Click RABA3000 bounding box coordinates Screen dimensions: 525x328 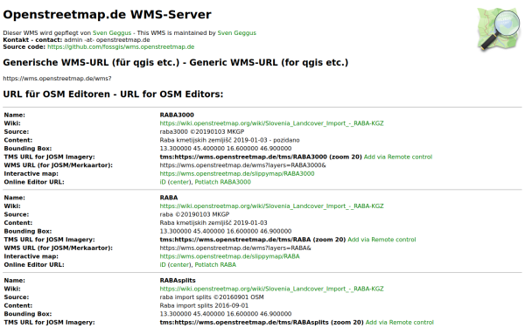(226, 149)
